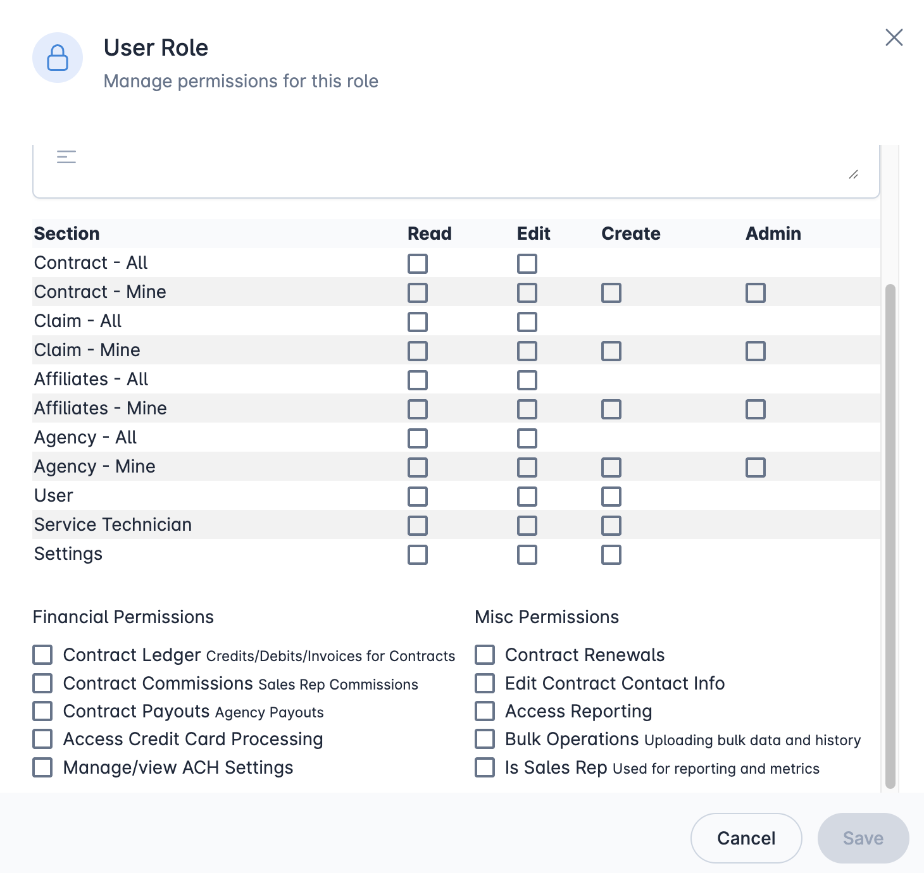Click the text-align icon in the description box

pyautogui.click(x=66, y=157)
